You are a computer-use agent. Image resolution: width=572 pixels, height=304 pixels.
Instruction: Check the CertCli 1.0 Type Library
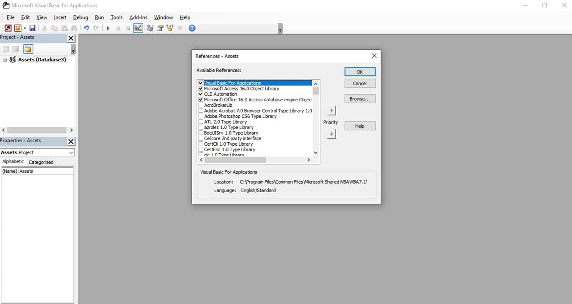201,144
